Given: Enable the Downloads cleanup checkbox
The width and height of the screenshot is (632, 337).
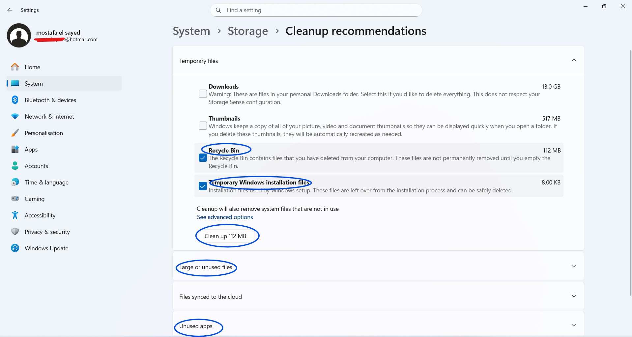Looking at the screenshot, I should pos(202,94).
